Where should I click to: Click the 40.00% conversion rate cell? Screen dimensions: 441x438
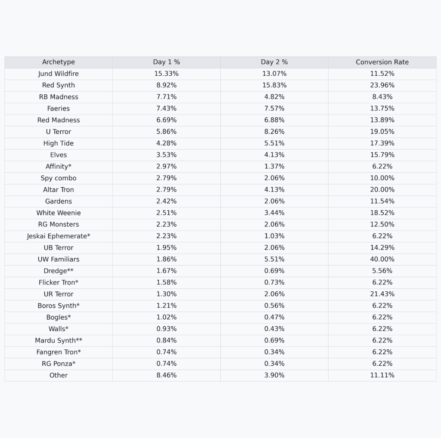click(x=382, y=259)
